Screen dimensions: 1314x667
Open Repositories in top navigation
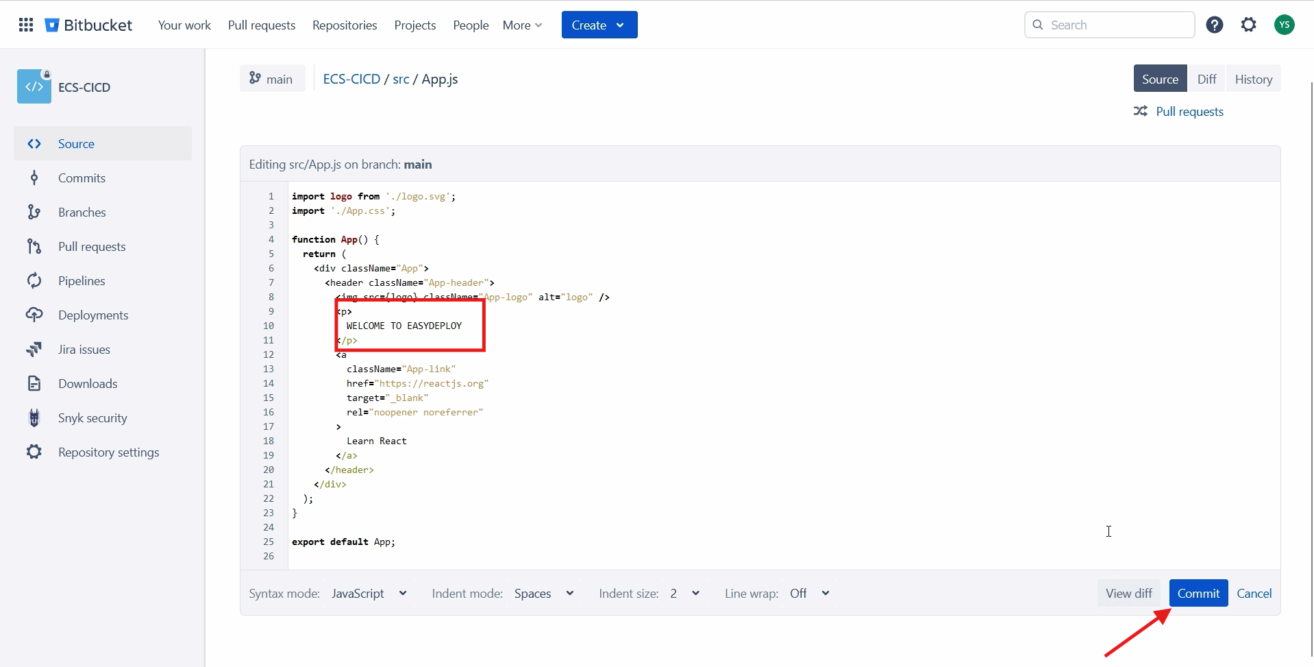[345, 25]
